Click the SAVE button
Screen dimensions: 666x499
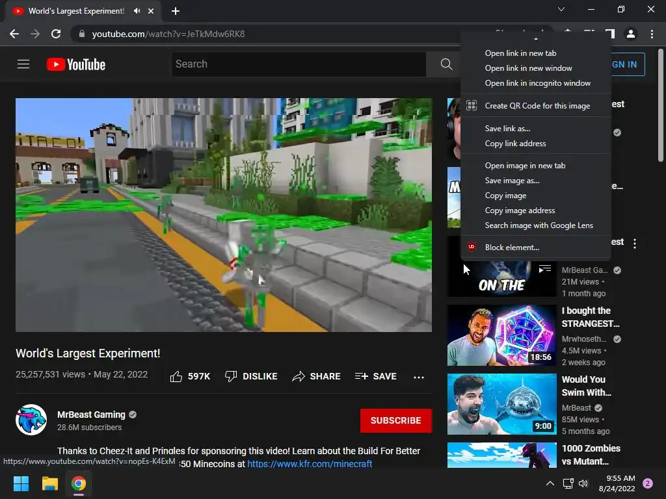click(376, 376)
